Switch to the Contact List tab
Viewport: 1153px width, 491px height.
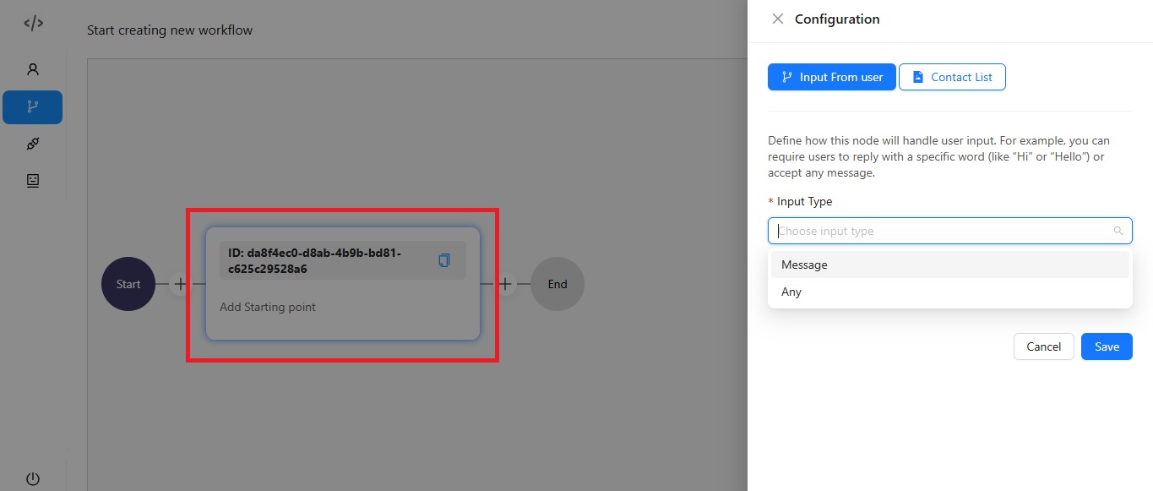(952, 77)
